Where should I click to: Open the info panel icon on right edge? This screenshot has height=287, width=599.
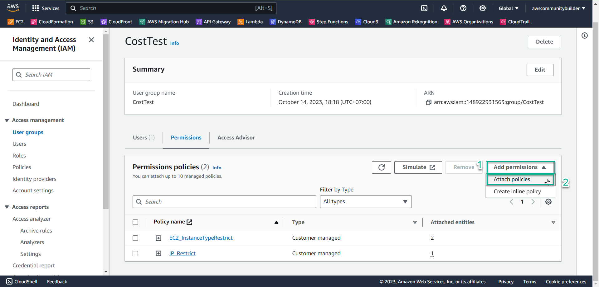coord(585,35)
